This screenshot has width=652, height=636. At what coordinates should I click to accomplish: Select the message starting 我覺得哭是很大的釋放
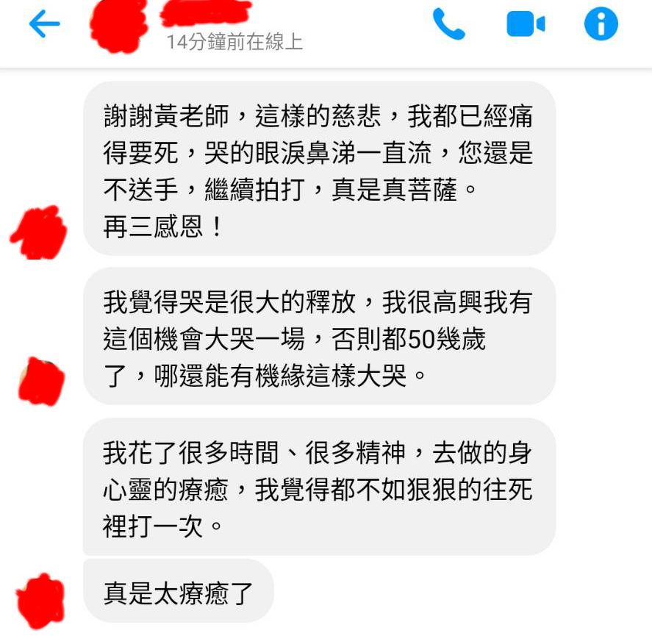[319, 336]
